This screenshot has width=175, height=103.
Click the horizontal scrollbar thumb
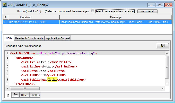click(25, 88)
